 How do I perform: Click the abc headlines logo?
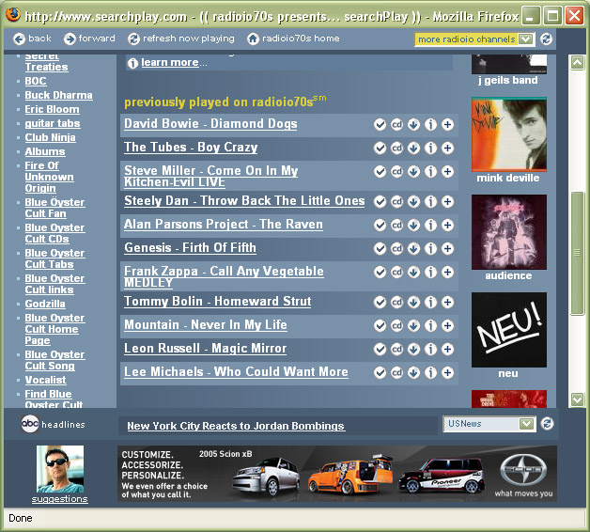click(30, 424)
